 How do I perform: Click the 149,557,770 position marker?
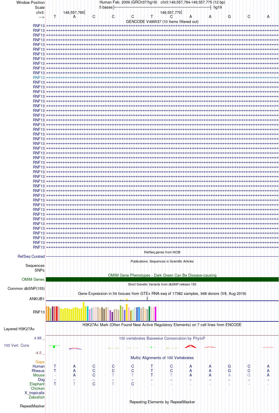pos(170,12)
